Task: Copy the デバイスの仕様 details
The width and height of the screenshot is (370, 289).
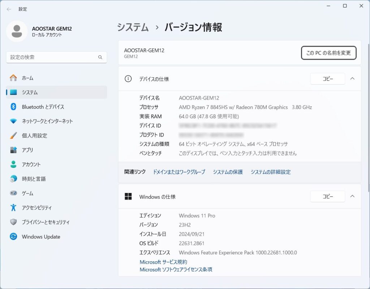Action: coord(327,79)
